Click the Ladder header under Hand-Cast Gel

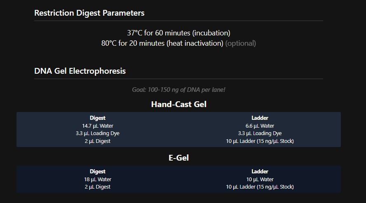pos(260,118)
